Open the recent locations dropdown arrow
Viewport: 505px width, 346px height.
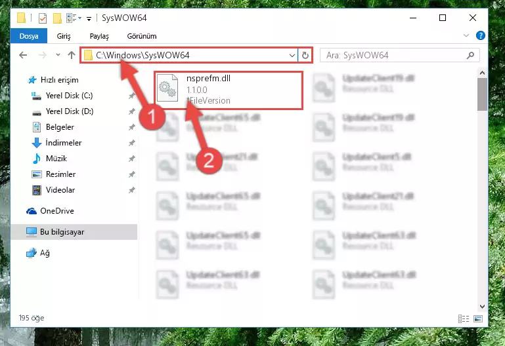pyautogui.click(x=58, y=55)
